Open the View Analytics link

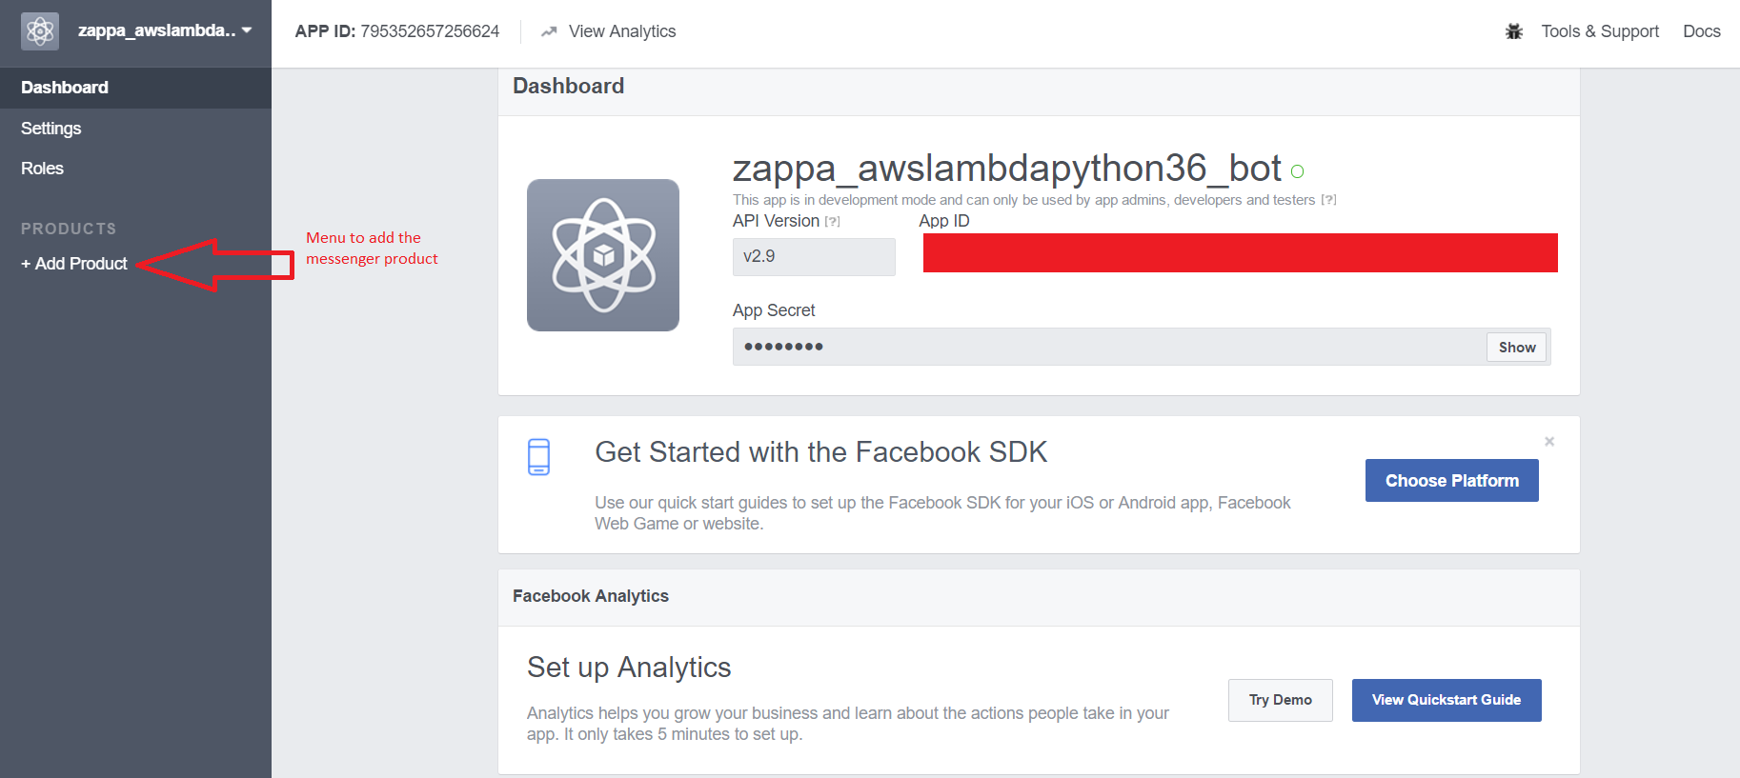click(621, 31)
